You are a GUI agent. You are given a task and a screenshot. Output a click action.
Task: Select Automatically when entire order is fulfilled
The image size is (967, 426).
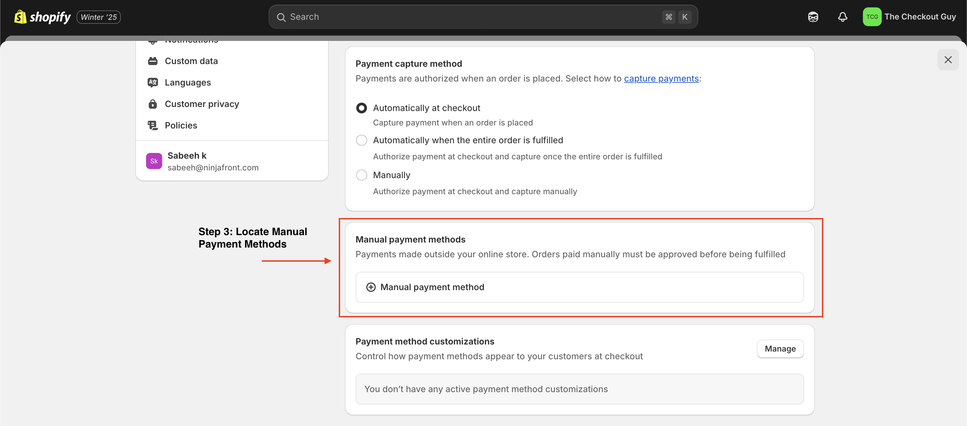click(361, 140)
